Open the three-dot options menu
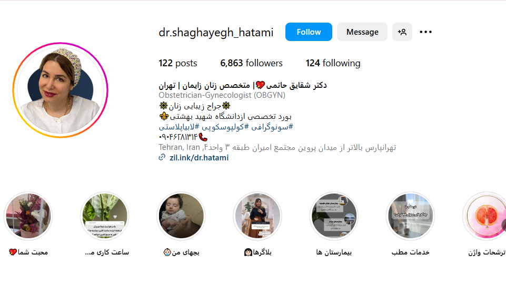The height and width of the screenshot is (285, 506). (425, 32)
